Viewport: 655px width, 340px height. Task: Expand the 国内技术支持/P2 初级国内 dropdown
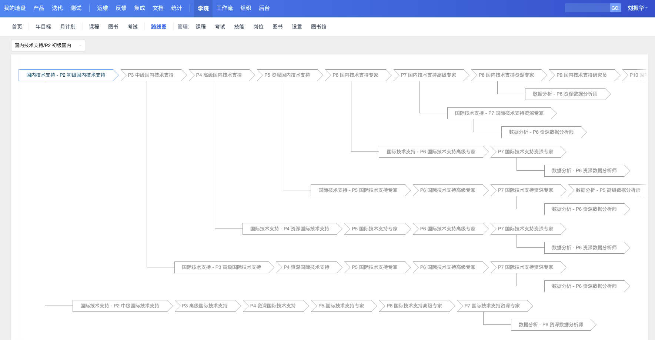(48, 46)
